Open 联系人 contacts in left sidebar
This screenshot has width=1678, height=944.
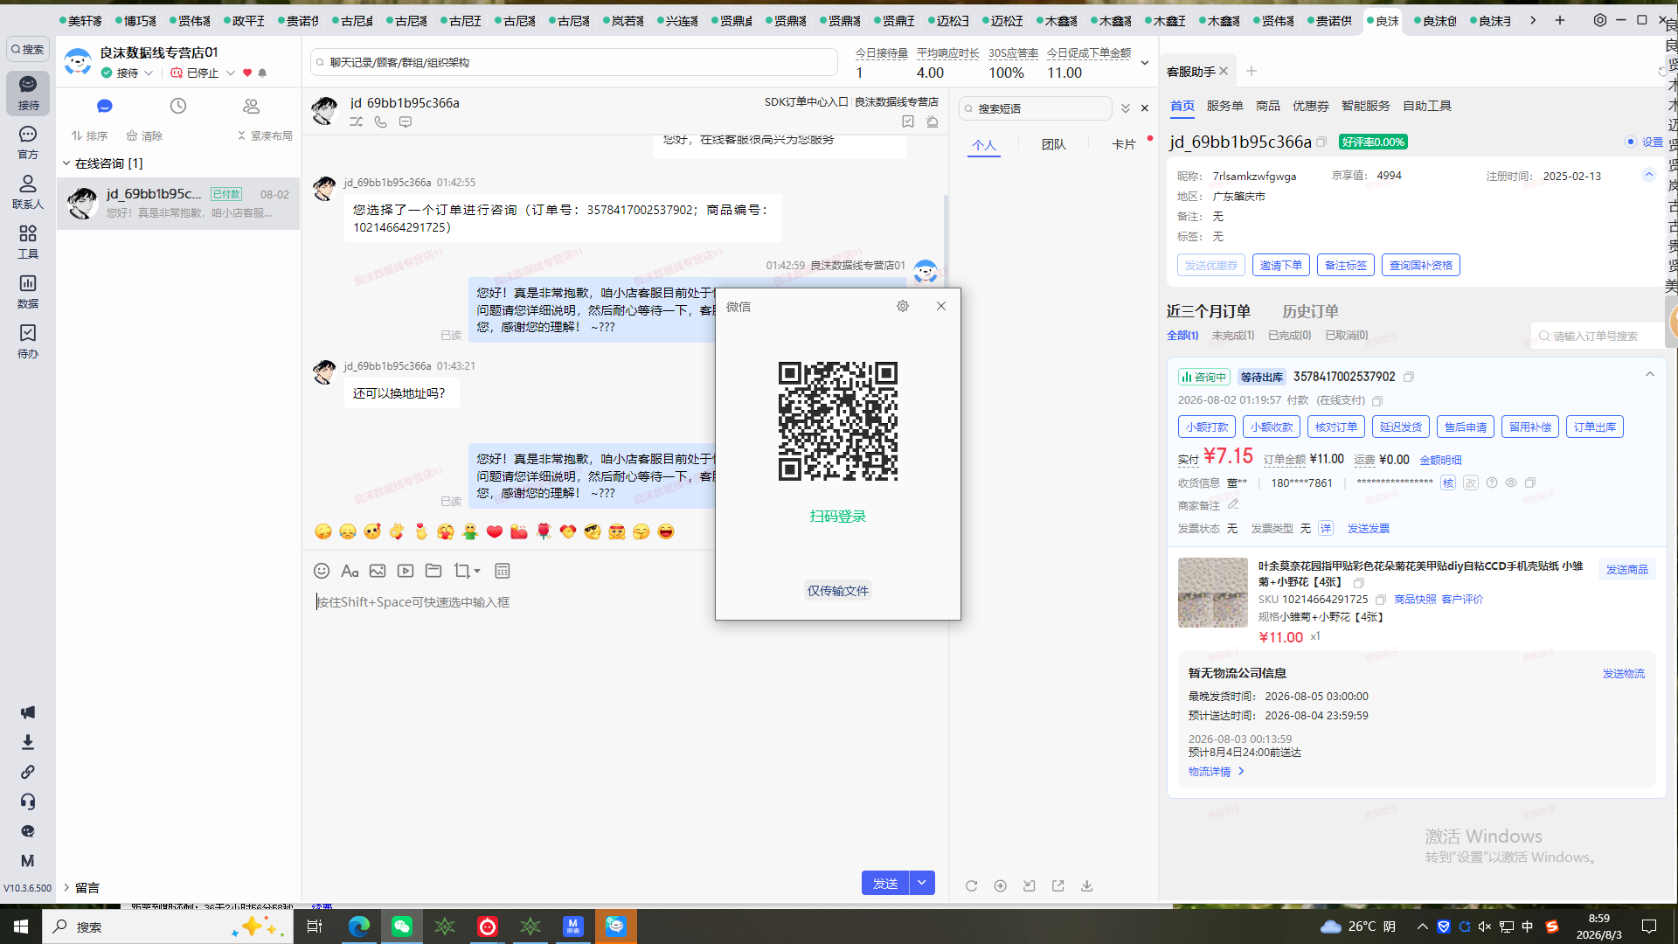pyautogui.click(x=28, y=191)
